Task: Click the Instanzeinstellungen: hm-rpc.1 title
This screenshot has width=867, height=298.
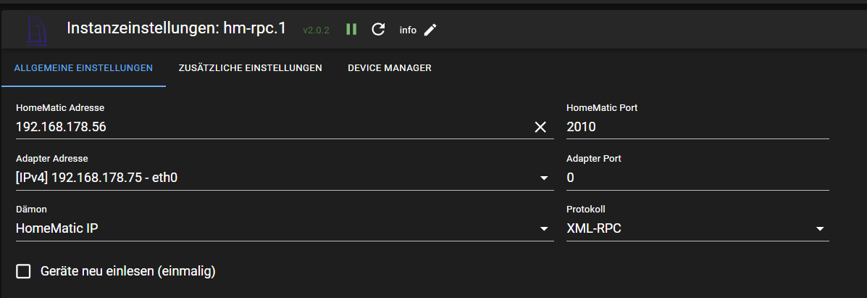Action: (176, 29)
